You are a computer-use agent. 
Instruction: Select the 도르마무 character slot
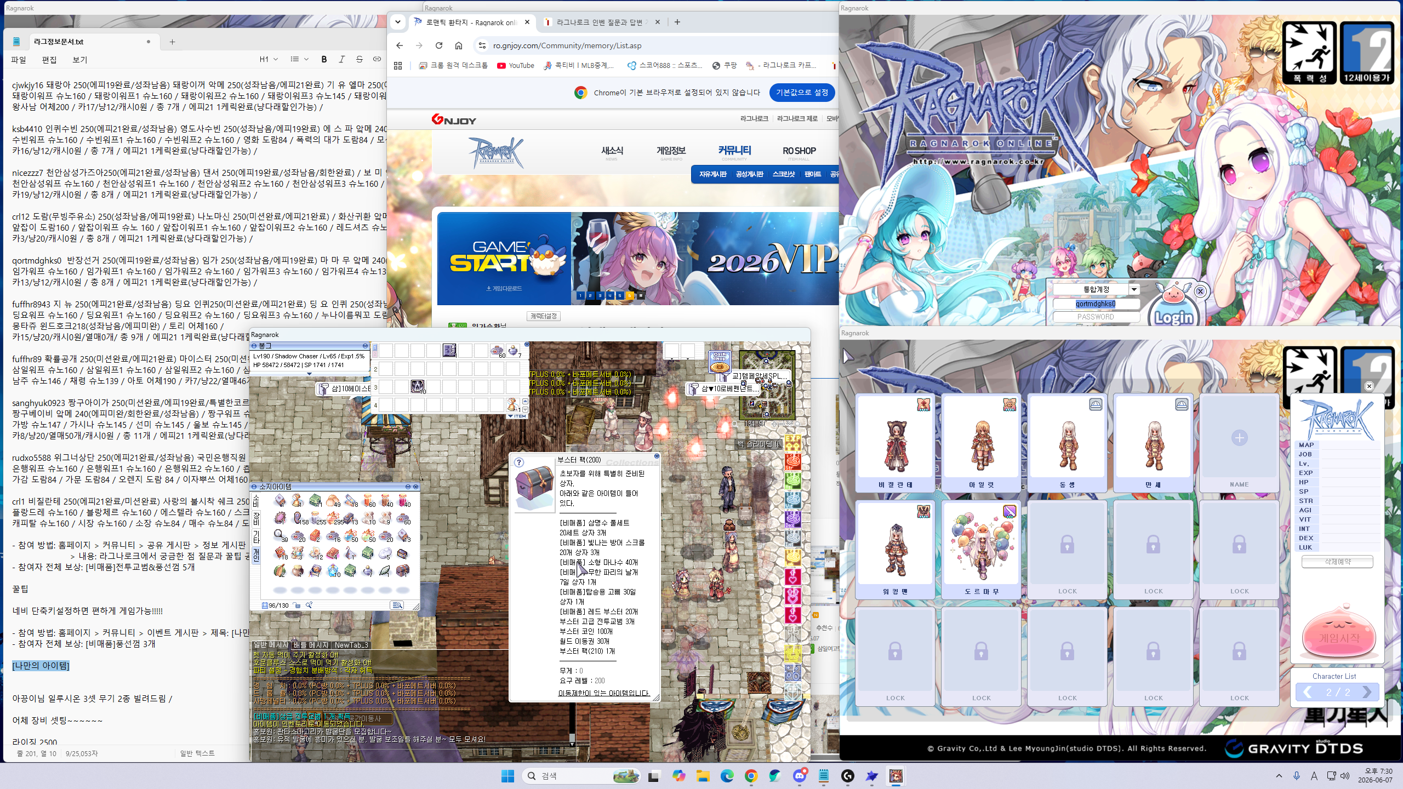click(982, 550)
